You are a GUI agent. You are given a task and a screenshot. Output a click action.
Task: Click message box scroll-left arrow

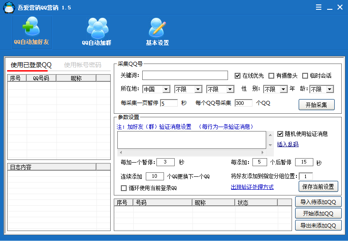click(121, 152)
